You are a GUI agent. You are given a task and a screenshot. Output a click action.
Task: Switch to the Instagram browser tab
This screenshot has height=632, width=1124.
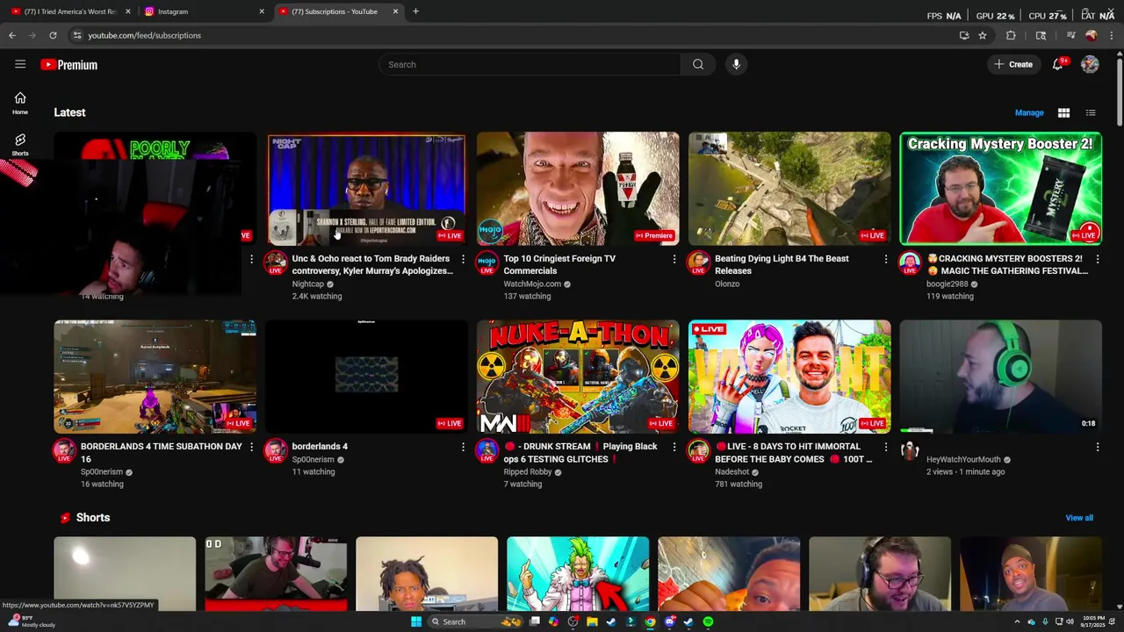click(204, 11)
